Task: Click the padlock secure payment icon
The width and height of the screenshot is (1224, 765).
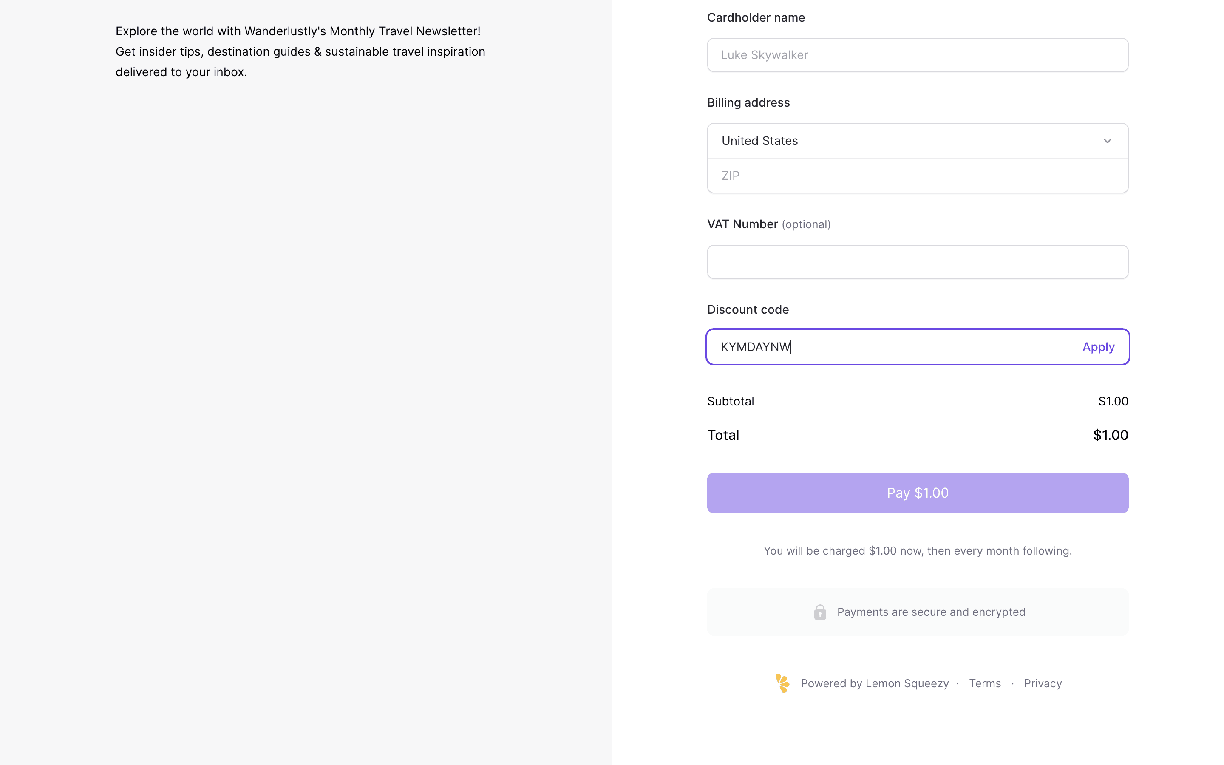Action: click(x=820, y=612)
